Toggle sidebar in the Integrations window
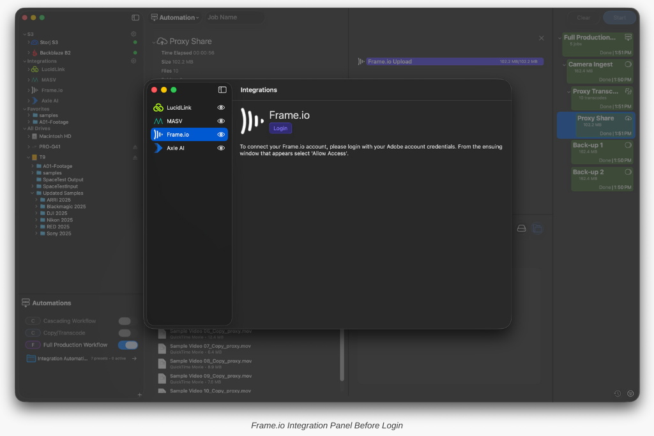 222,90
